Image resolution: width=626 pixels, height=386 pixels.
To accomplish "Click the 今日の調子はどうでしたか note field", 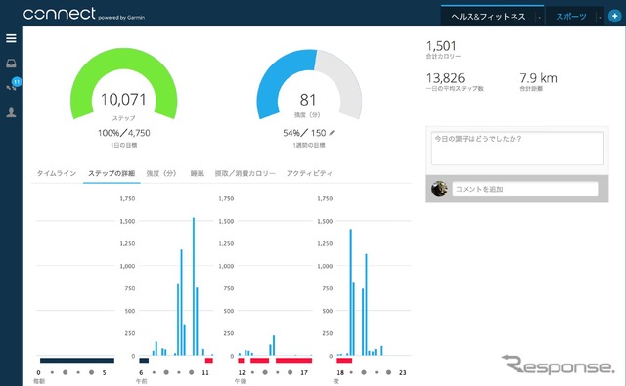I will (x=517, y=148).
